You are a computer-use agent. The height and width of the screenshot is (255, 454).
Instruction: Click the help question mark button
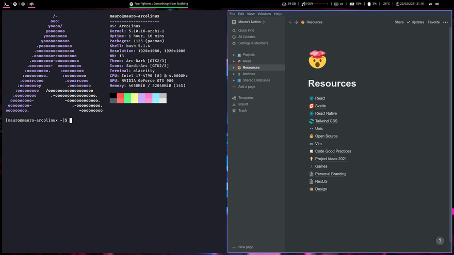pyautogui.click(x=440, y=241)
